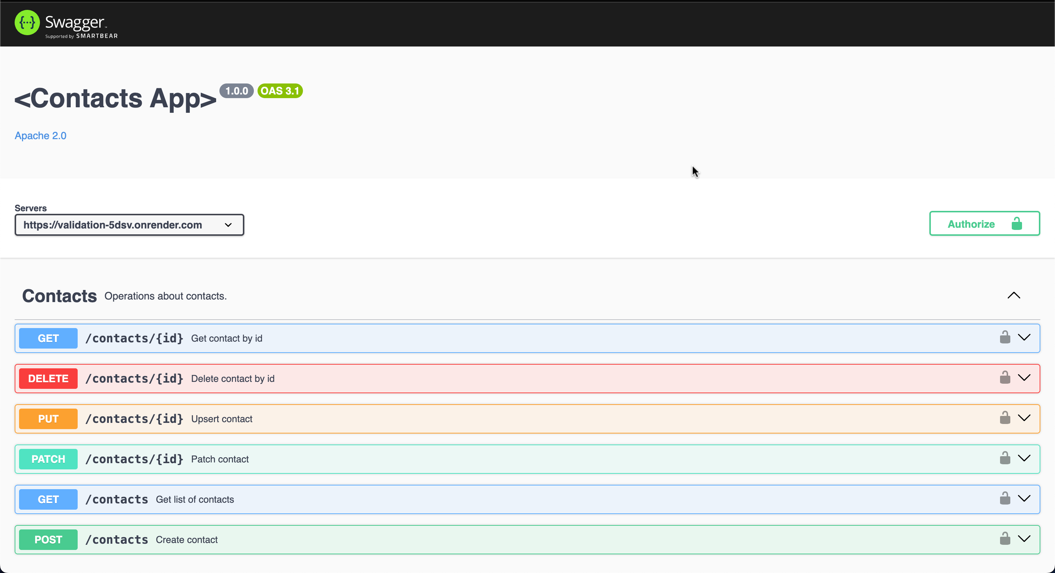Click lock icon on Get list of contacts row
The image size is (1055, 573).
1004,498
